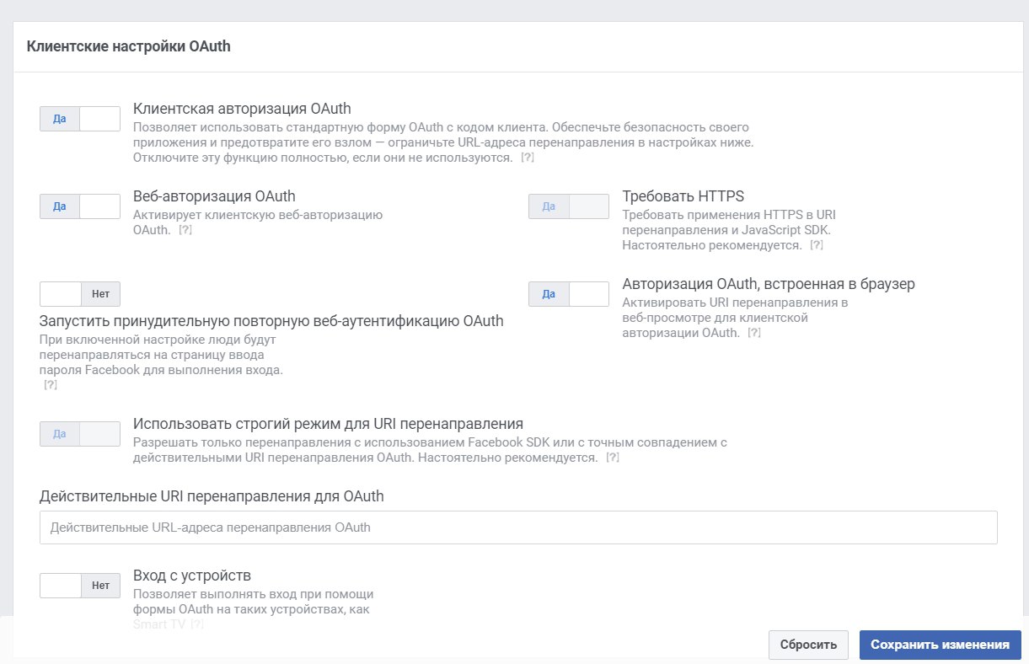Click label Действительные URI перенаправления для OAuth
The height and width of the screenshot is (664, 1029).
coord(212,496)
